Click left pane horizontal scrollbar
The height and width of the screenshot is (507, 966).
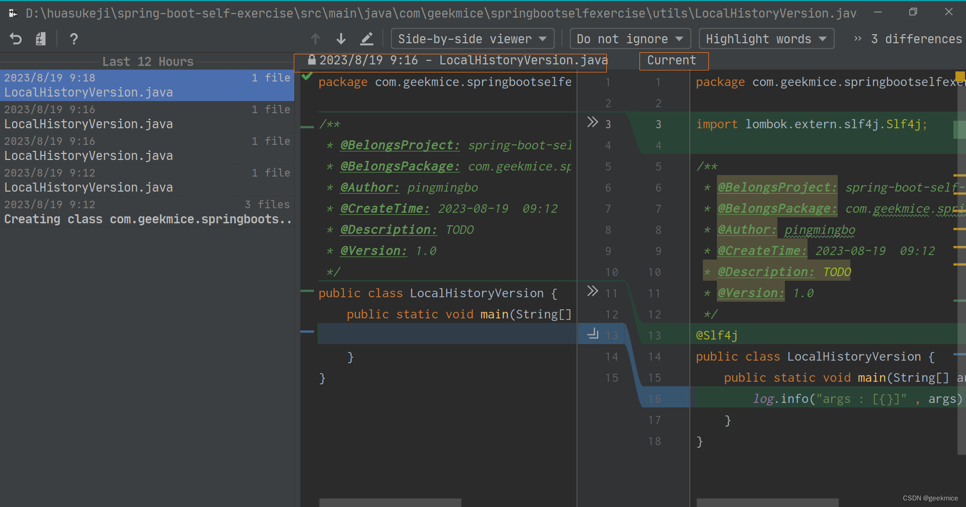[390, 503]
